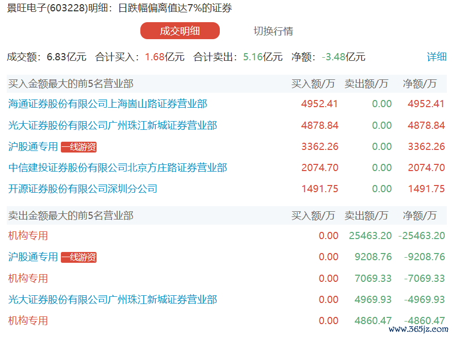Open the 详细 link

(437, 57)
